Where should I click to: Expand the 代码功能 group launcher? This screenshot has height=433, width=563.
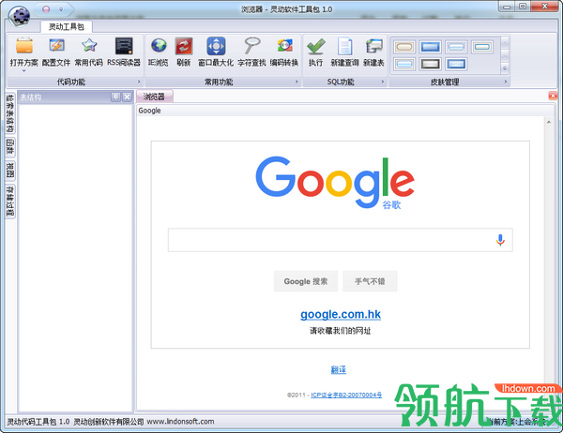pos(139,82)
